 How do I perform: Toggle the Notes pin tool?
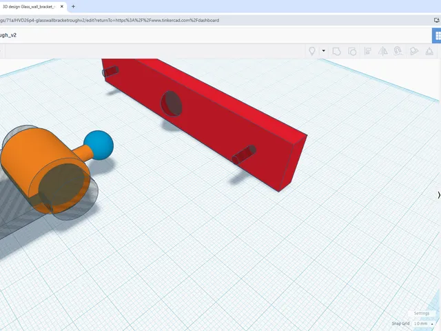[x=312, y=51]
